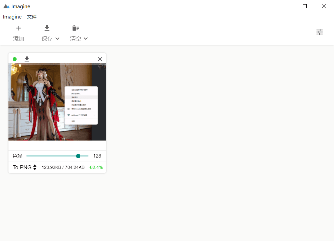Image resolution: width=334 pixels, height=241 pixels.
Task: Click the 色彩 label
Action: [x=17, y=156]
